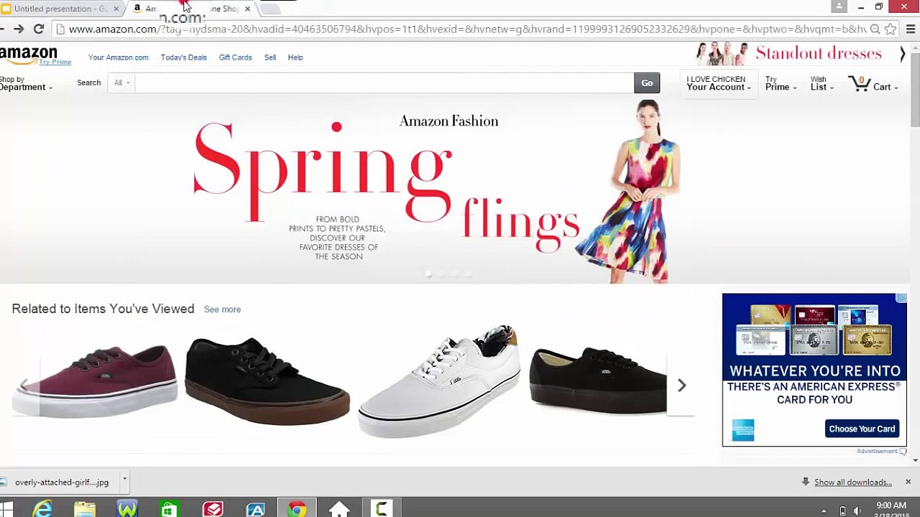
Task: Open the maroon Vans shoe thumbnail
Action: pyautogui.click(x=95, y=381)
